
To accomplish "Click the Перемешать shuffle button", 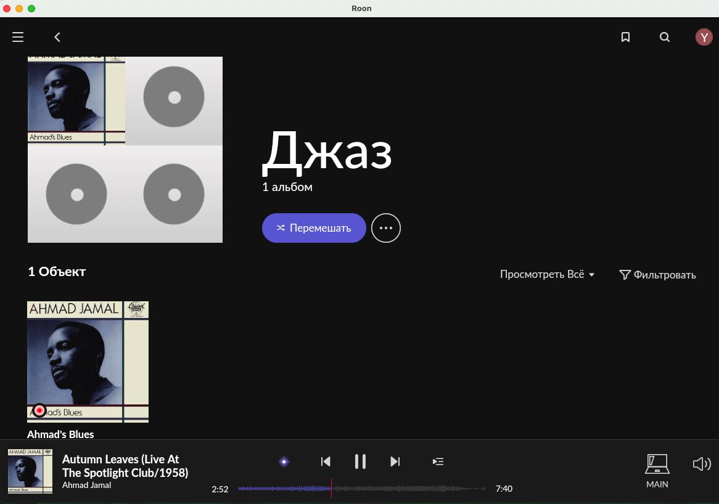I will pos(314,228).
